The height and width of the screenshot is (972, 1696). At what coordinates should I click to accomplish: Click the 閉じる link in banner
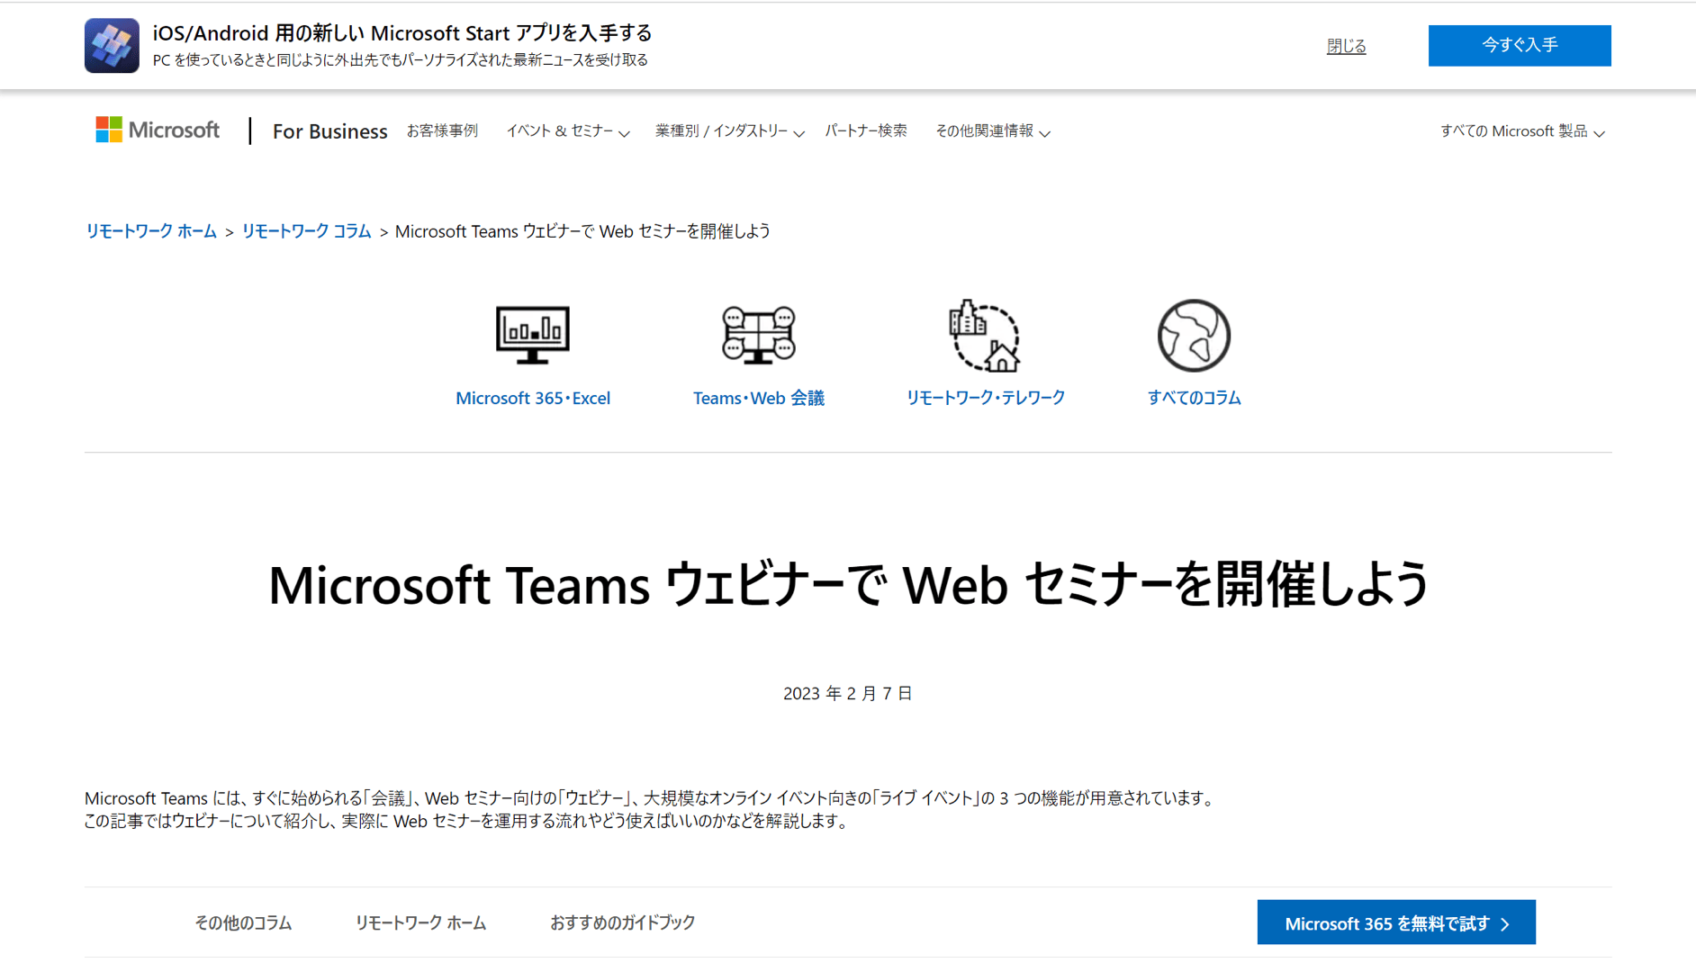tap(1346, 46)
